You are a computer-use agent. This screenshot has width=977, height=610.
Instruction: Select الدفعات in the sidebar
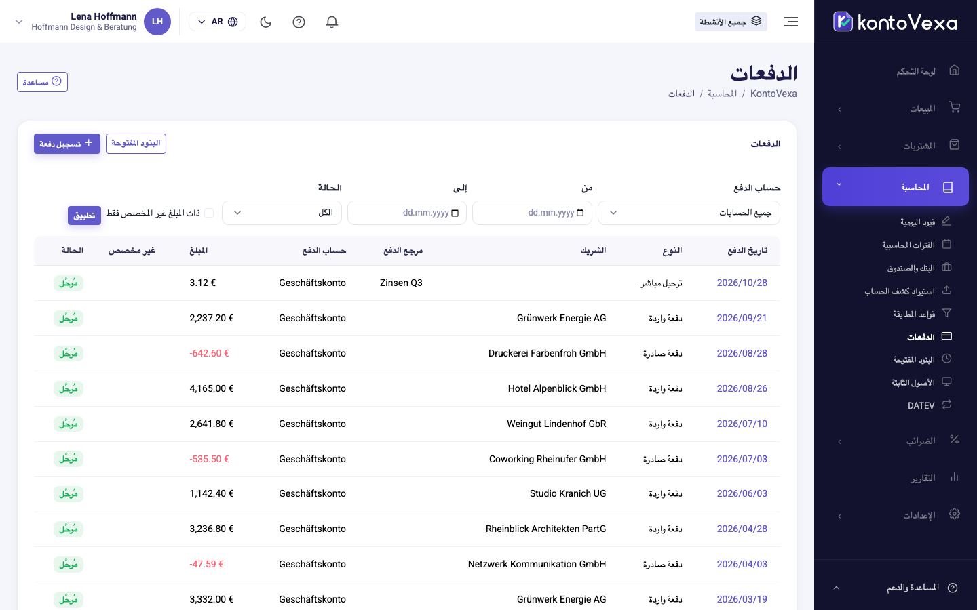click(x=930, y=337)
